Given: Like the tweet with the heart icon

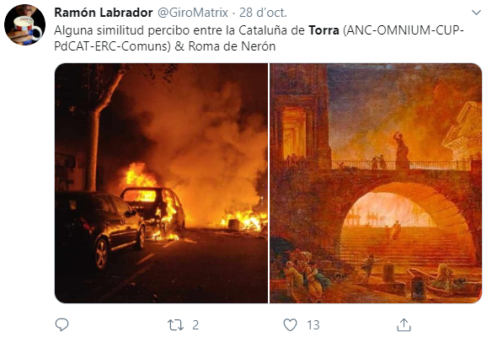Looking at the screenshot, I should coord(290,324).
